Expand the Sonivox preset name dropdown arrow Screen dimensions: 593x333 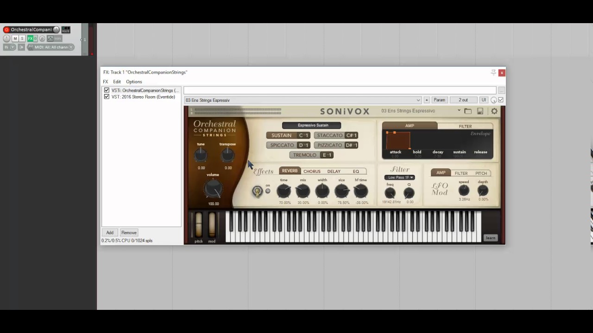[459, 111]
